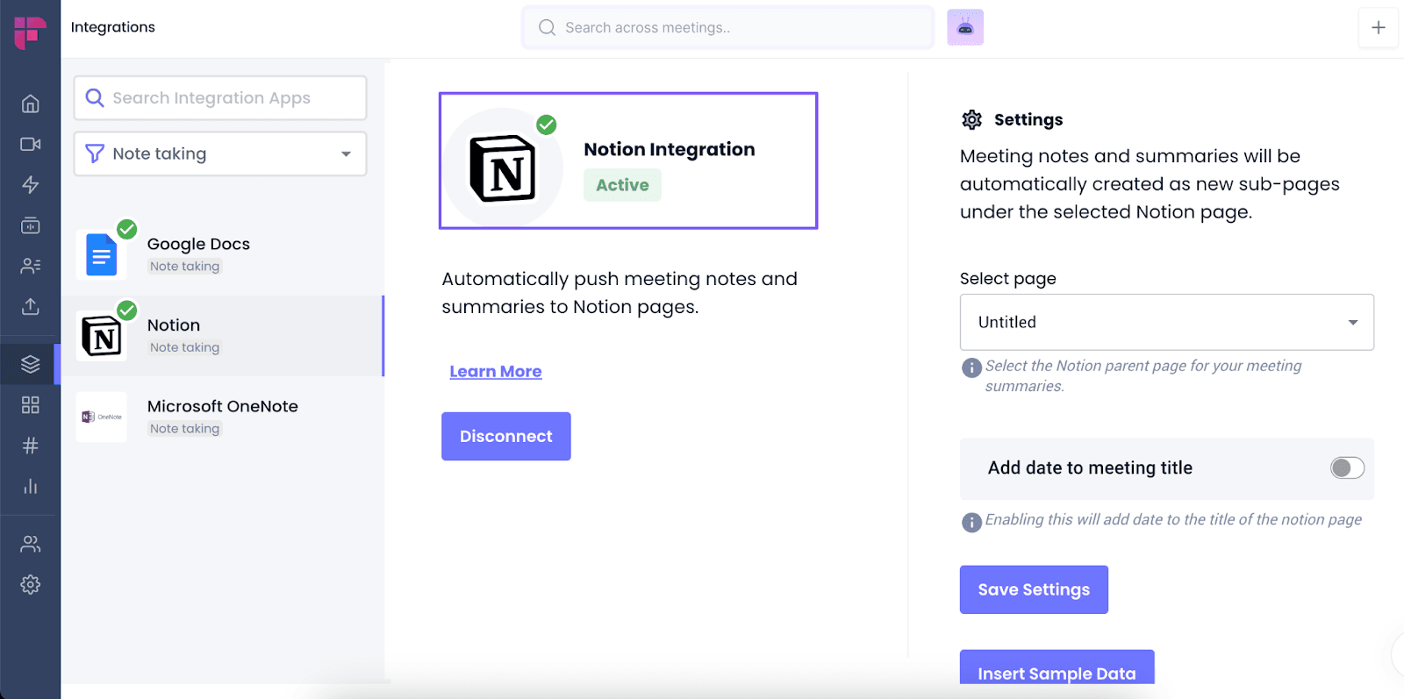Click the info icon beside date hint
This screenshot has height=699, width=1404.
971,522
